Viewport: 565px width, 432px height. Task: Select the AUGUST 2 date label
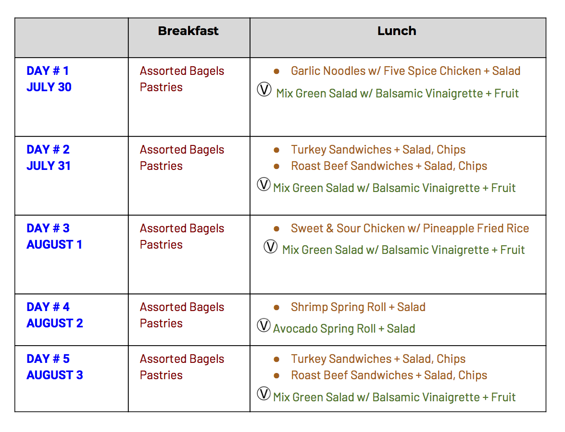(55, 324)
